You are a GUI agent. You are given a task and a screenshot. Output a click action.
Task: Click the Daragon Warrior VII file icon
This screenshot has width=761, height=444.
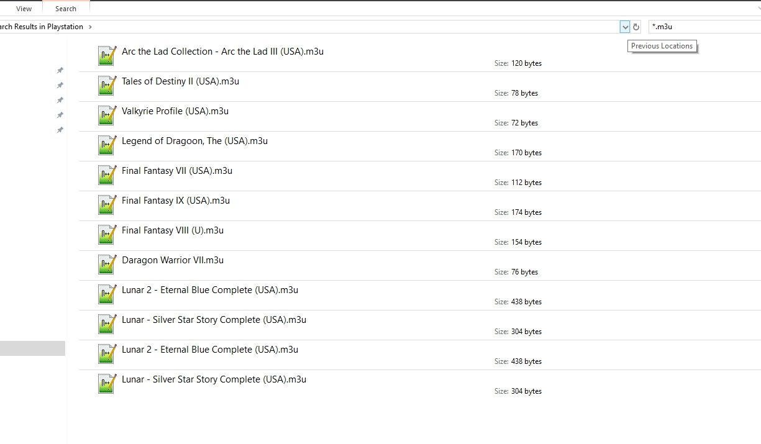point(107,265)
